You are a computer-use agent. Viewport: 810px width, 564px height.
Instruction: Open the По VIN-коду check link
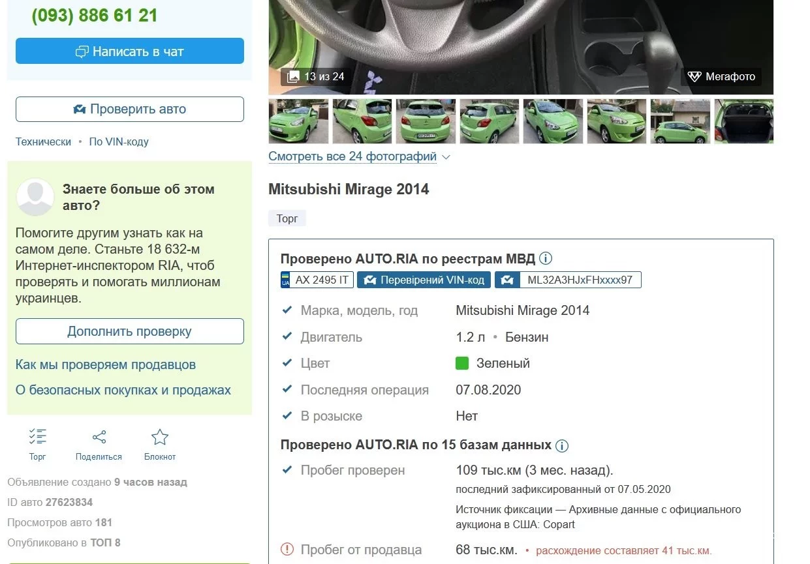pos(119,141)
